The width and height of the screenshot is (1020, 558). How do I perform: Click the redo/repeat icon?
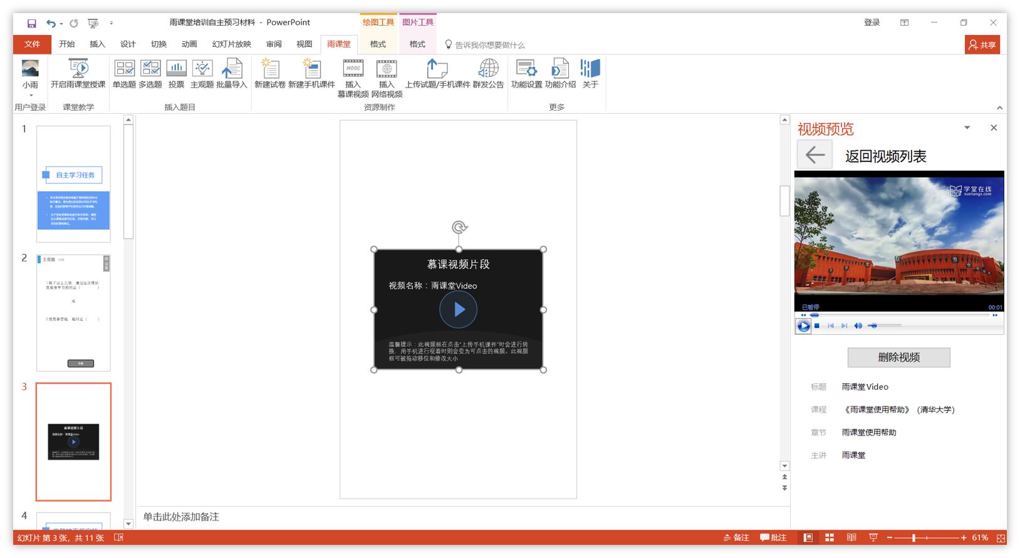click(74, 23)
